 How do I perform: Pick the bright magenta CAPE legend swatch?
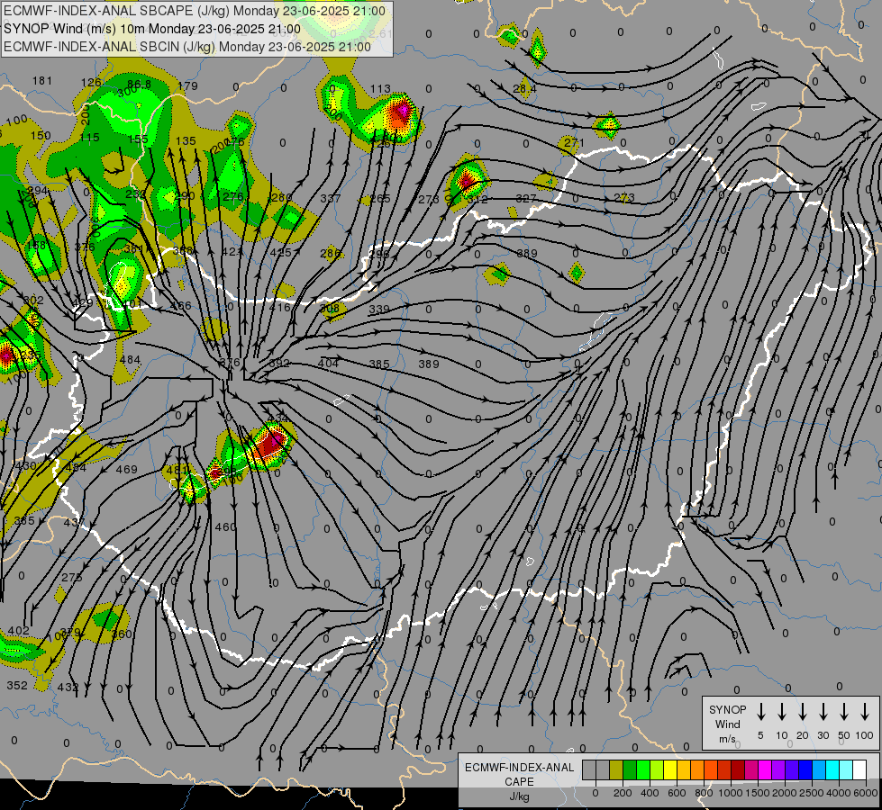pos(765,769)
